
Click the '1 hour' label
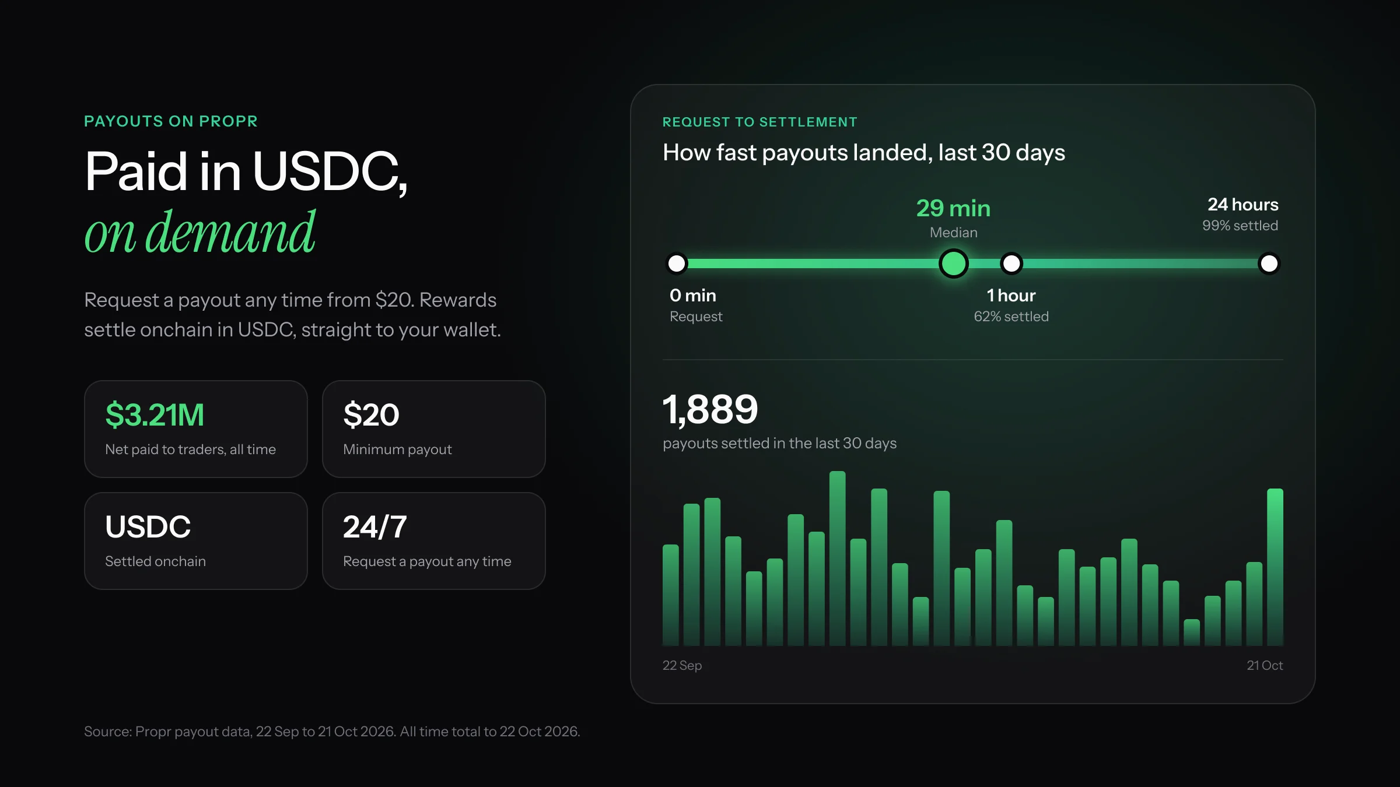point(1012,296)
